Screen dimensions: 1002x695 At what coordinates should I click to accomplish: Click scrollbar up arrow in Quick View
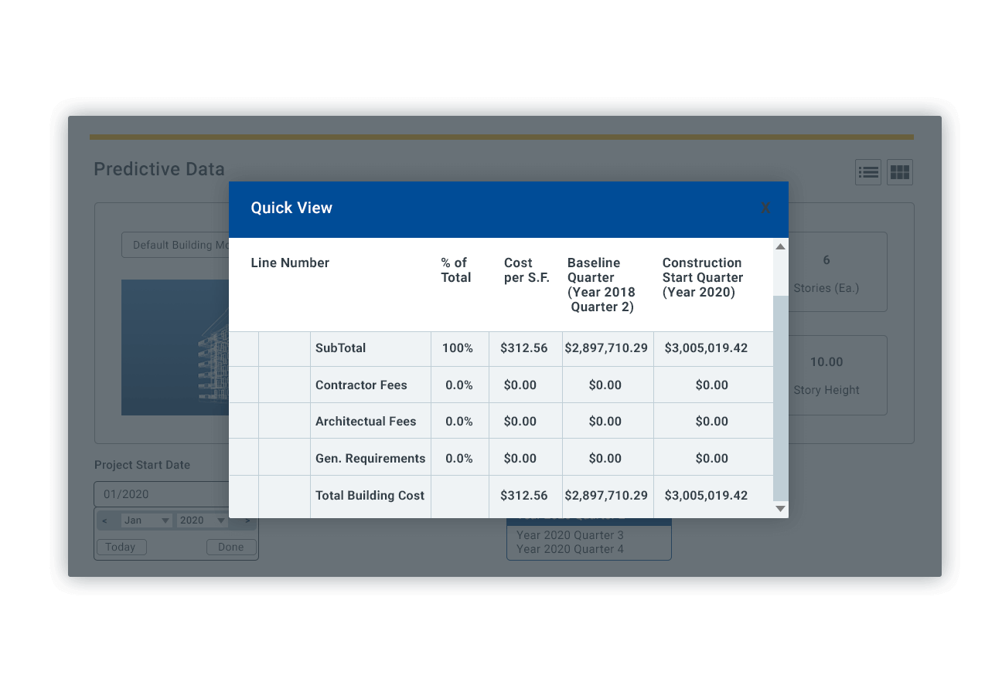point(780,246)
